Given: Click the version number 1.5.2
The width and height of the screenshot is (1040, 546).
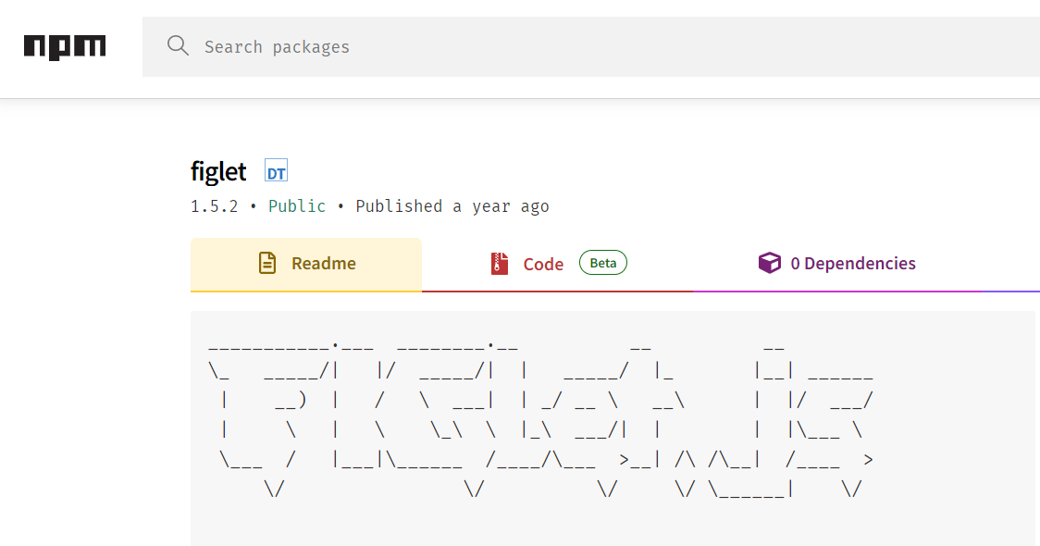Looking at the screenshot, I should (x=215, y=206).
